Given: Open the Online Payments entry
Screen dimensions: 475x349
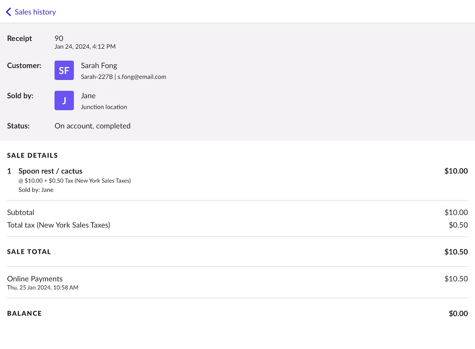Looking at the screenshot, I should click(35, 279).
